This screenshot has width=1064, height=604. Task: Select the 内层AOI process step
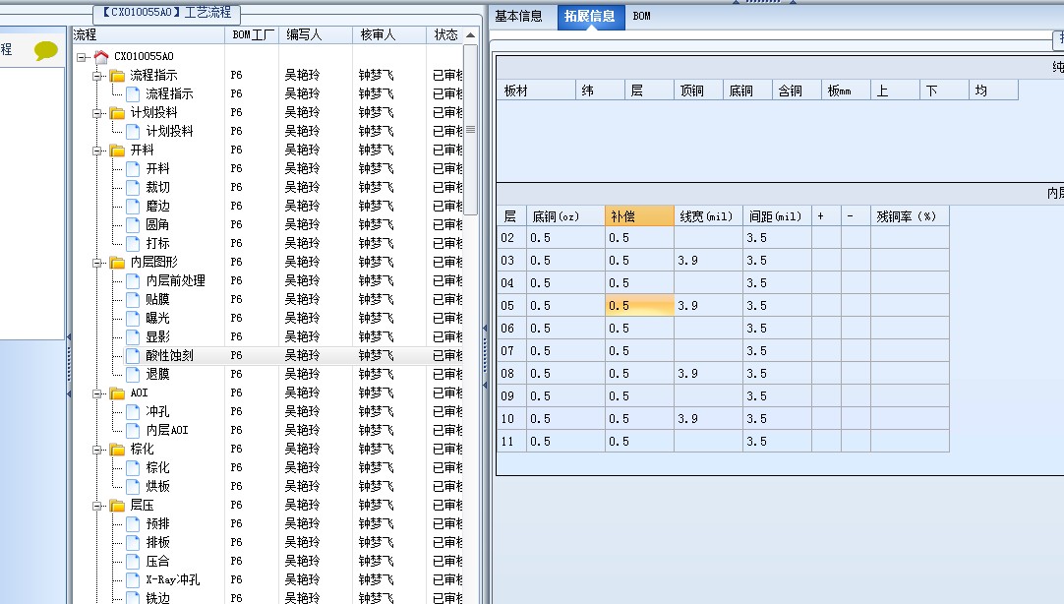click(x=167, y=430)
